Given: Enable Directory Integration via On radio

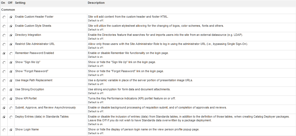Looking at the screenshot, I should 4,36.
